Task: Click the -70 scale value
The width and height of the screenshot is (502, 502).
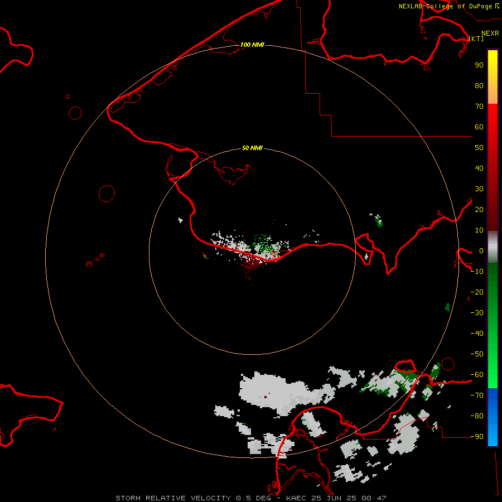Action: [x=477, y=395]
